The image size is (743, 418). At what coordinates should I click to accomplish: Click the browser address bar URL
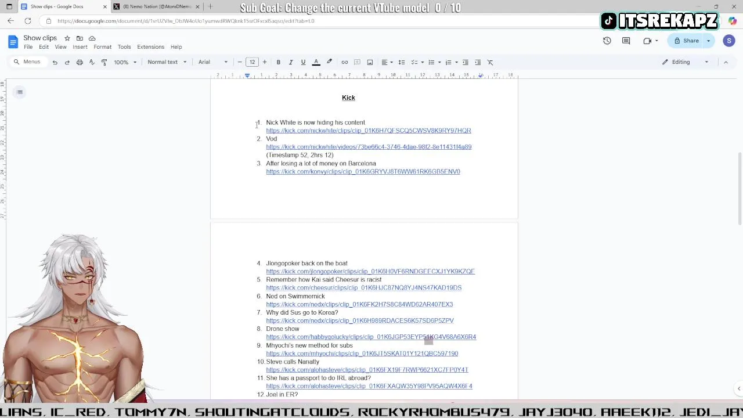point(186,21)
